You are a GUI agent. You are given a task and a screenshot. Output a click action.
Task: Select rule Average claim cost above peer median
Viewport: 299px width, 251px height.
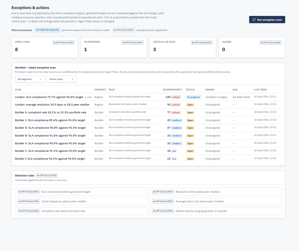216,201
